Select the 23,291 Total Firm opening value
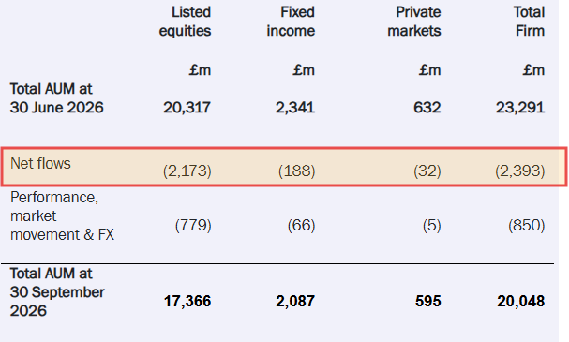This screenshot has height=342, width=569. click(x=520, y=108)
